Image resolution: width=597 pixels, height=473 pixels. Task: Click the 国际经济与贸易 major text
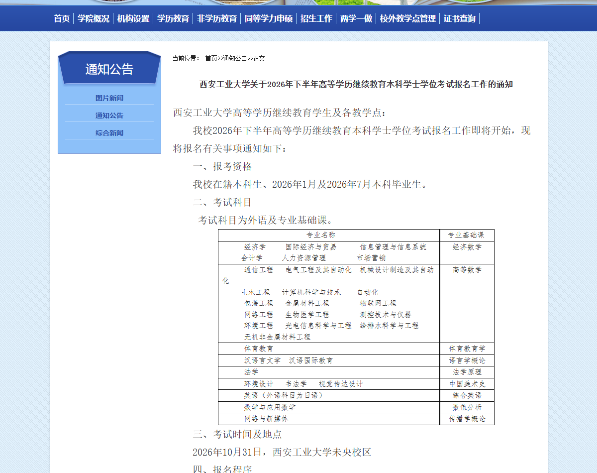point(311,247)
